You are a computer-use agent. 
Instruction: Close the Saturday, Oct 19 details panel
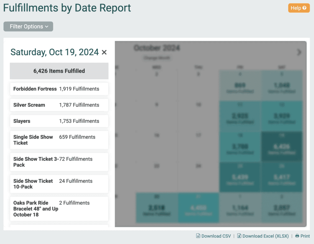pyautogui.click(x=104, y=53)
